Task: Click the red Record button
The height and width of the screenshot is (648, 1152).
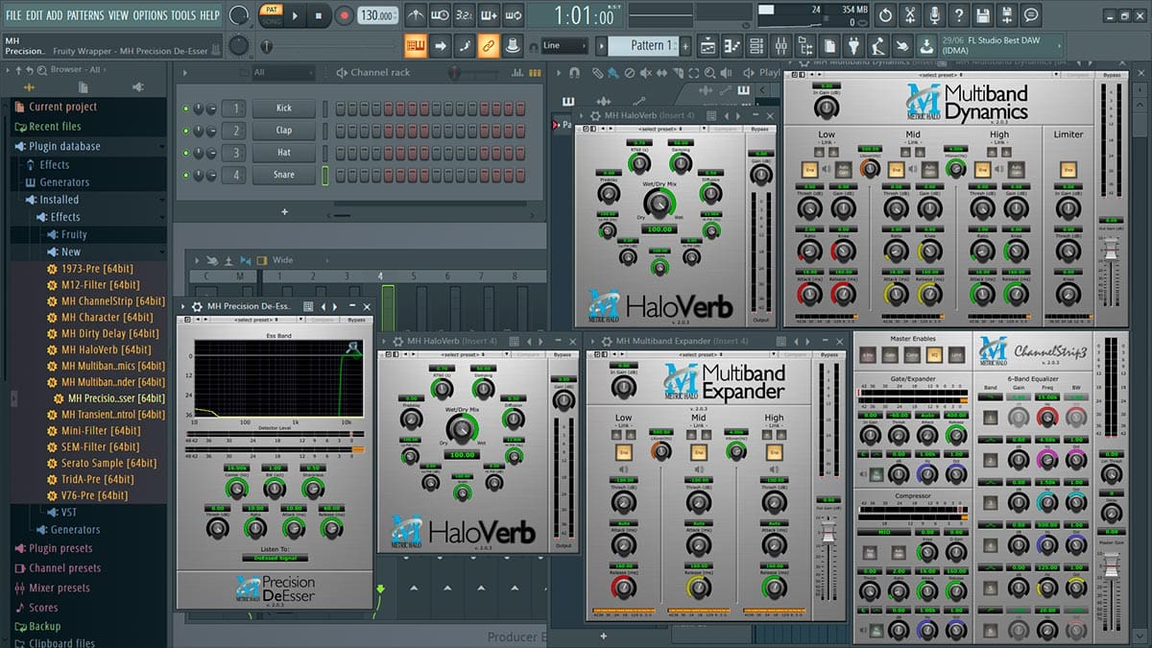Action: (x=345, y=15)
